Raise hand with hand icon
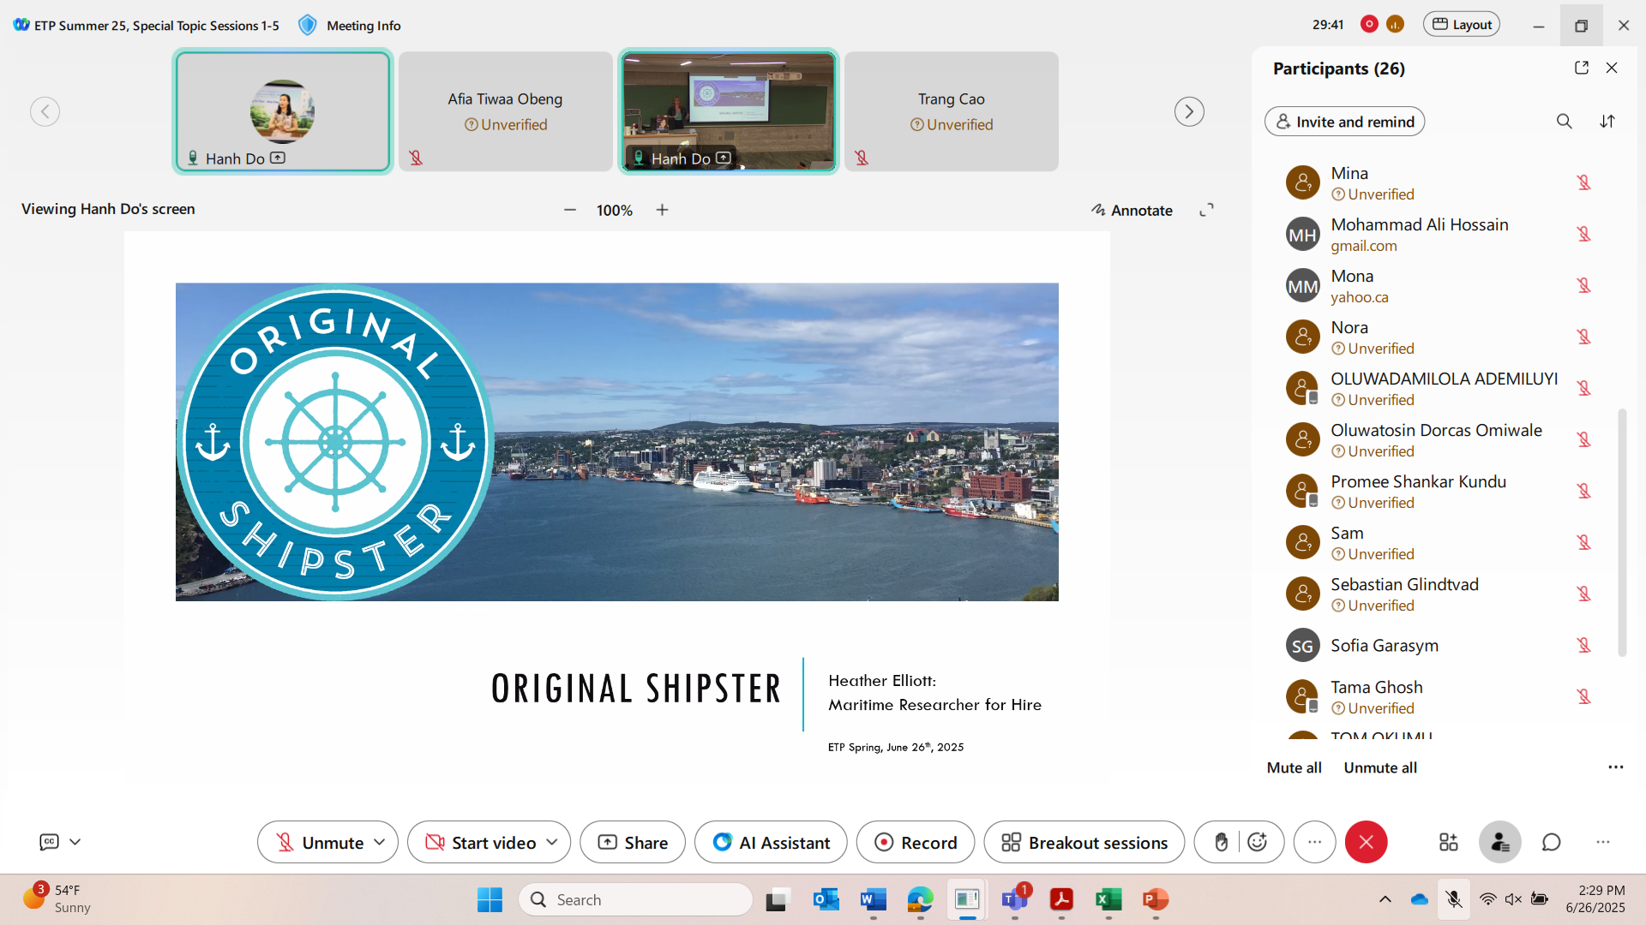1646x925 pixels. (x=1221, y=842)
